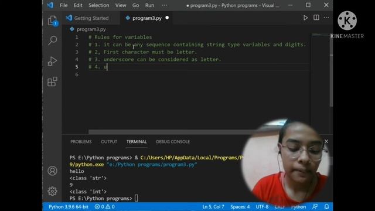Click 'underscore can be considered as letter' line
Image resolution: width=375 pixels, height=211 pixels.
click(155, 59)
